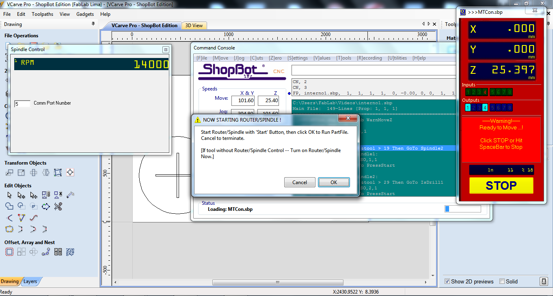The width and height of the screenshot is (553, 296).
Task: Toggle the Show 2D previews checkbox
Action: (447, 281)
